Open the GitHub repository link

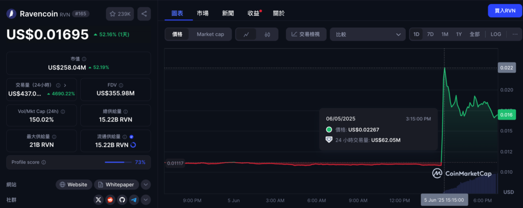pos(122,200)
